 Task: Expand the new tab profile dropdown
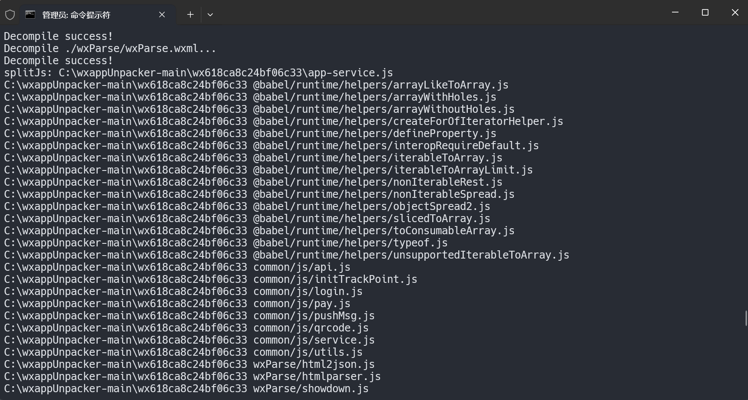point(210,15)
